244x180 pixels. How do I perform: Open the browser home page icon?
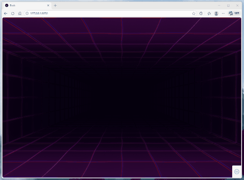click(x=20, y=13)
